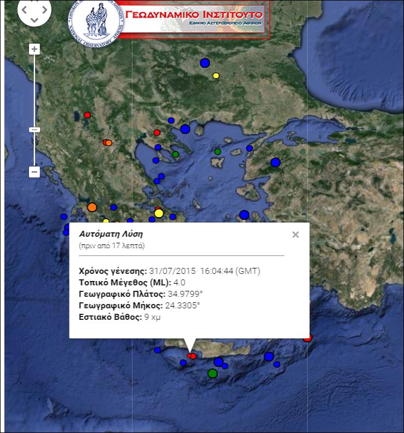
Task: Select the large orange marker in western Greece
Action: click(x=92, y=207)
